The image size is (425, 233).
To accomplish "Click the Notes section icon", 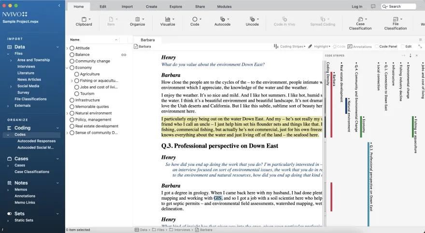I will [x=10, y=183].
